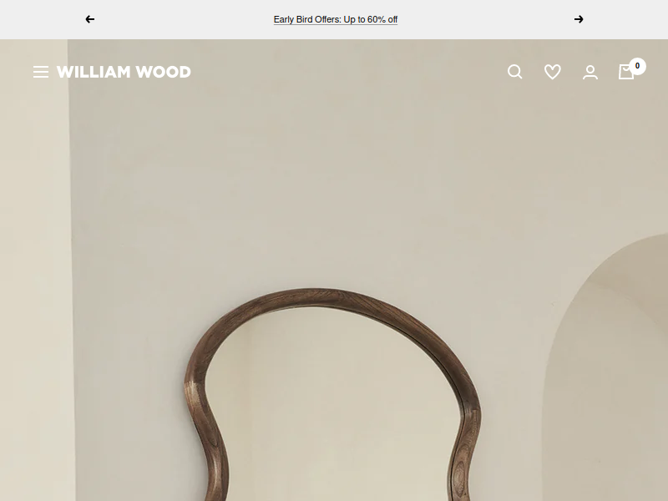Screen dimensions: 668x501
Task: Show previous announcement with left arrow
Action: [90, 19]
